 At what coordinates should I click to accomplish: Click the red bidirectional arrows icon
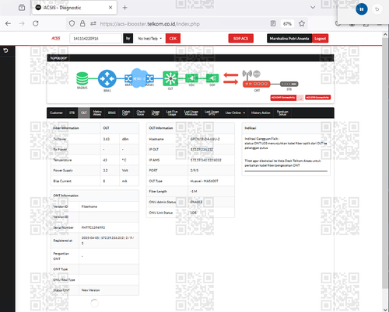[231, 78]
